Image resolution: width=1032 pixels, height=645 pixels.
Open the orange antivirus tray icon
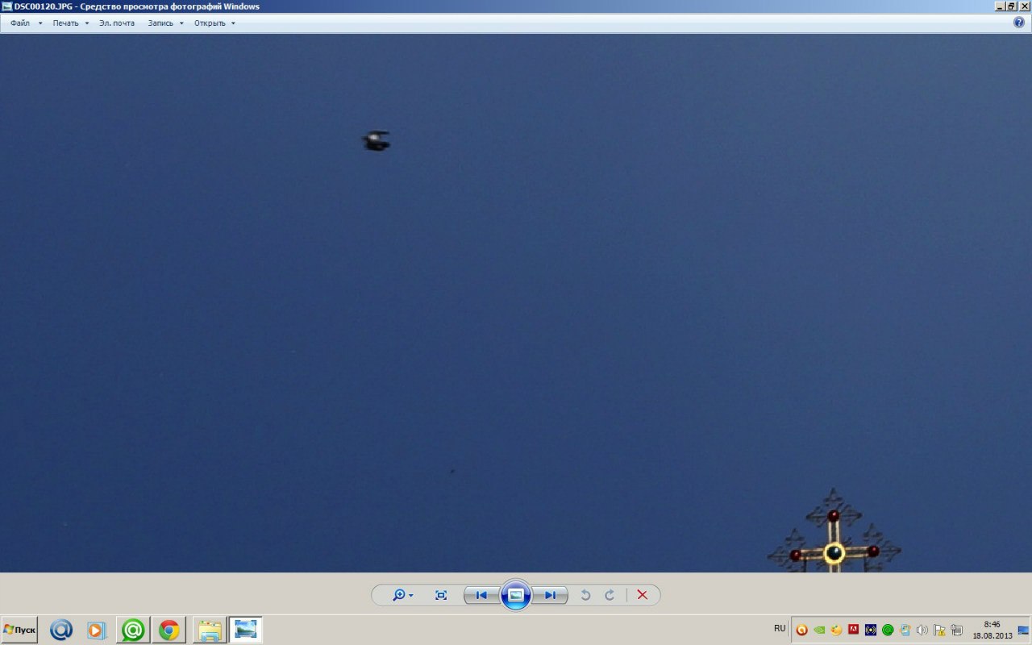pyautogui.click(x=801, y=630)
